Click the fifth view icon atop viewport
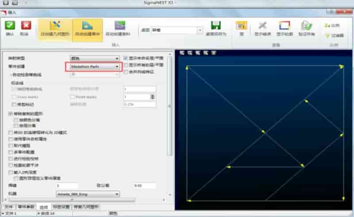This screenshot has height=217, width=354. point(214,53)
